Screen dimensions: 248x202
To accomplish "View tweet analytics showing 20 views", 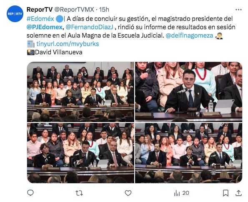I will 181,193.
